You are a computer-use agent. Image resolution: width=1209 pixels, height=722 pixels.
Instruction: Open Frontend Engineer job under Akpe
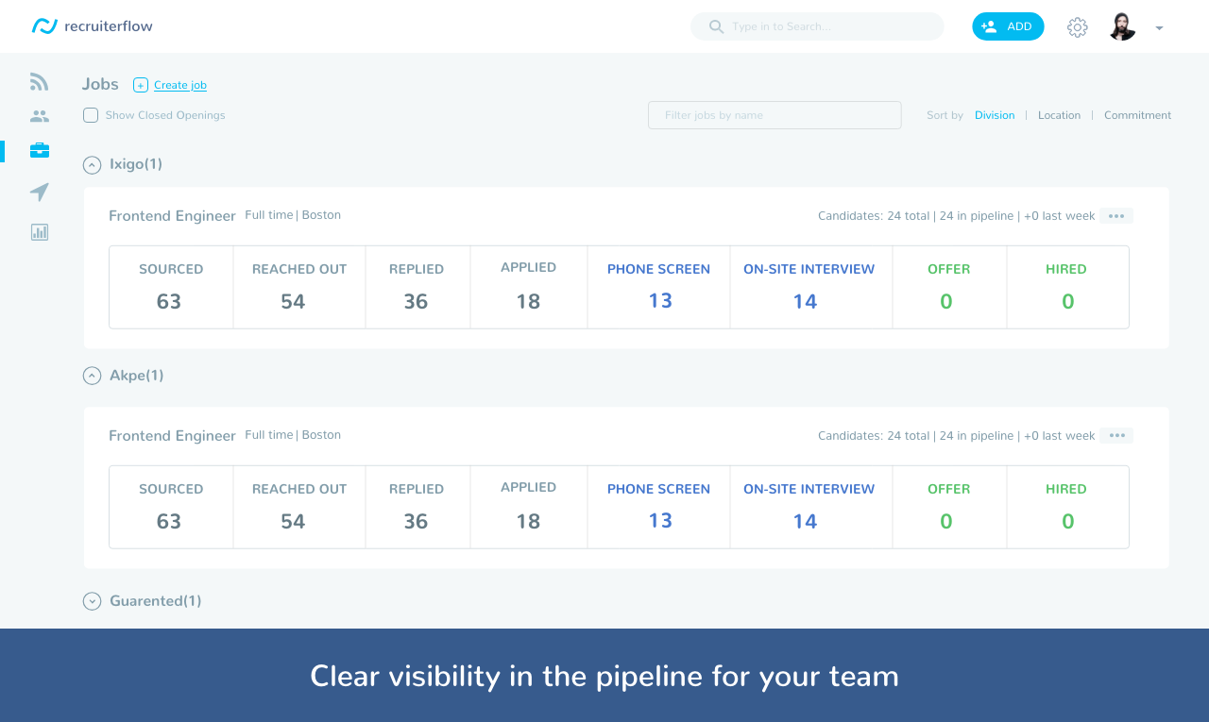(x=172, y=436)
